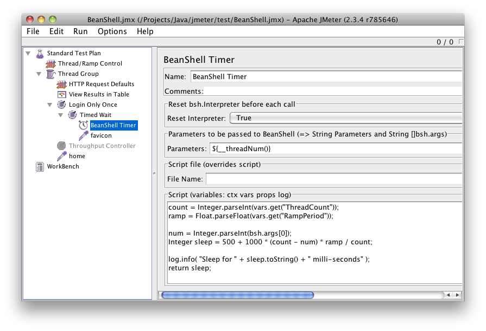The image size is (486, 331).
Task: Select Login Only Once tree item
Action: [x=93, y=105]
